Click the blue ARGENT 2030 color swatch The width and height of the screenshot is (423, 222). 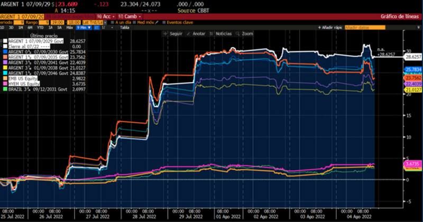pos(4,51)
